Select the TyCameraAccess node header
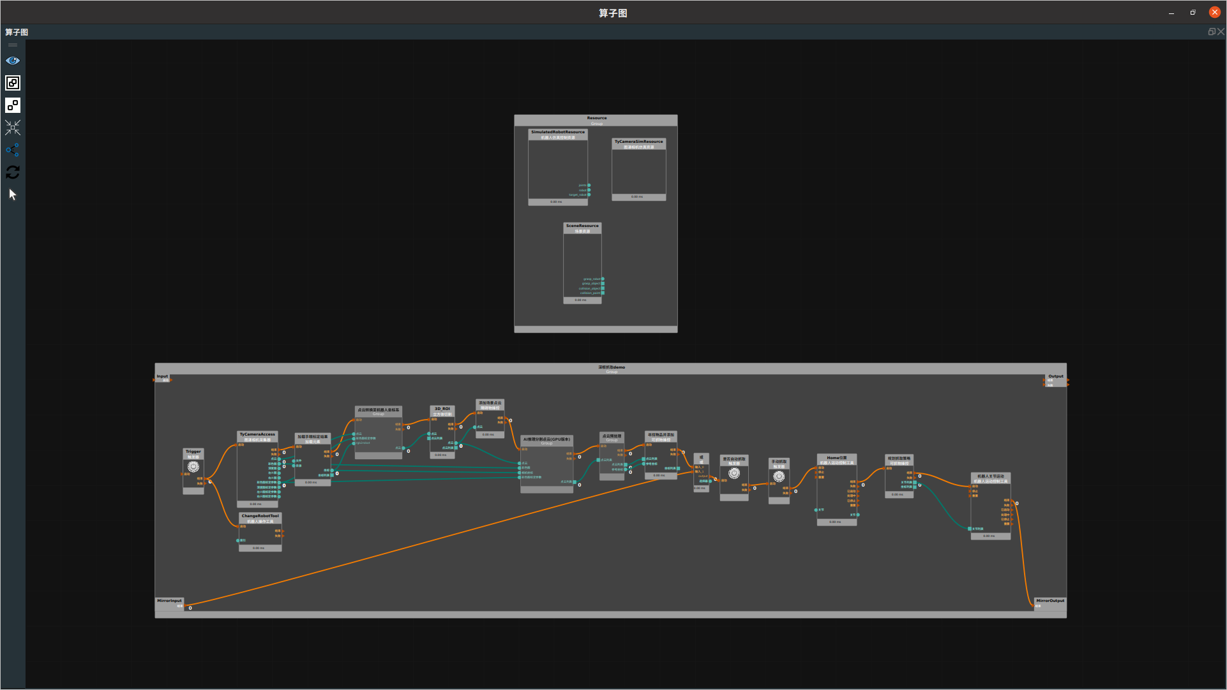Viewport: 1227px width, 690px height. pos(258,437)
